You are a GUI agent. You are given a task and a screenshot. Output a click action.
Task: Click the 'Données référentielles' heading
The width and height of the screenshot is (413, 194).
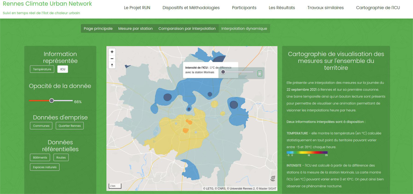tap(60, 146)
